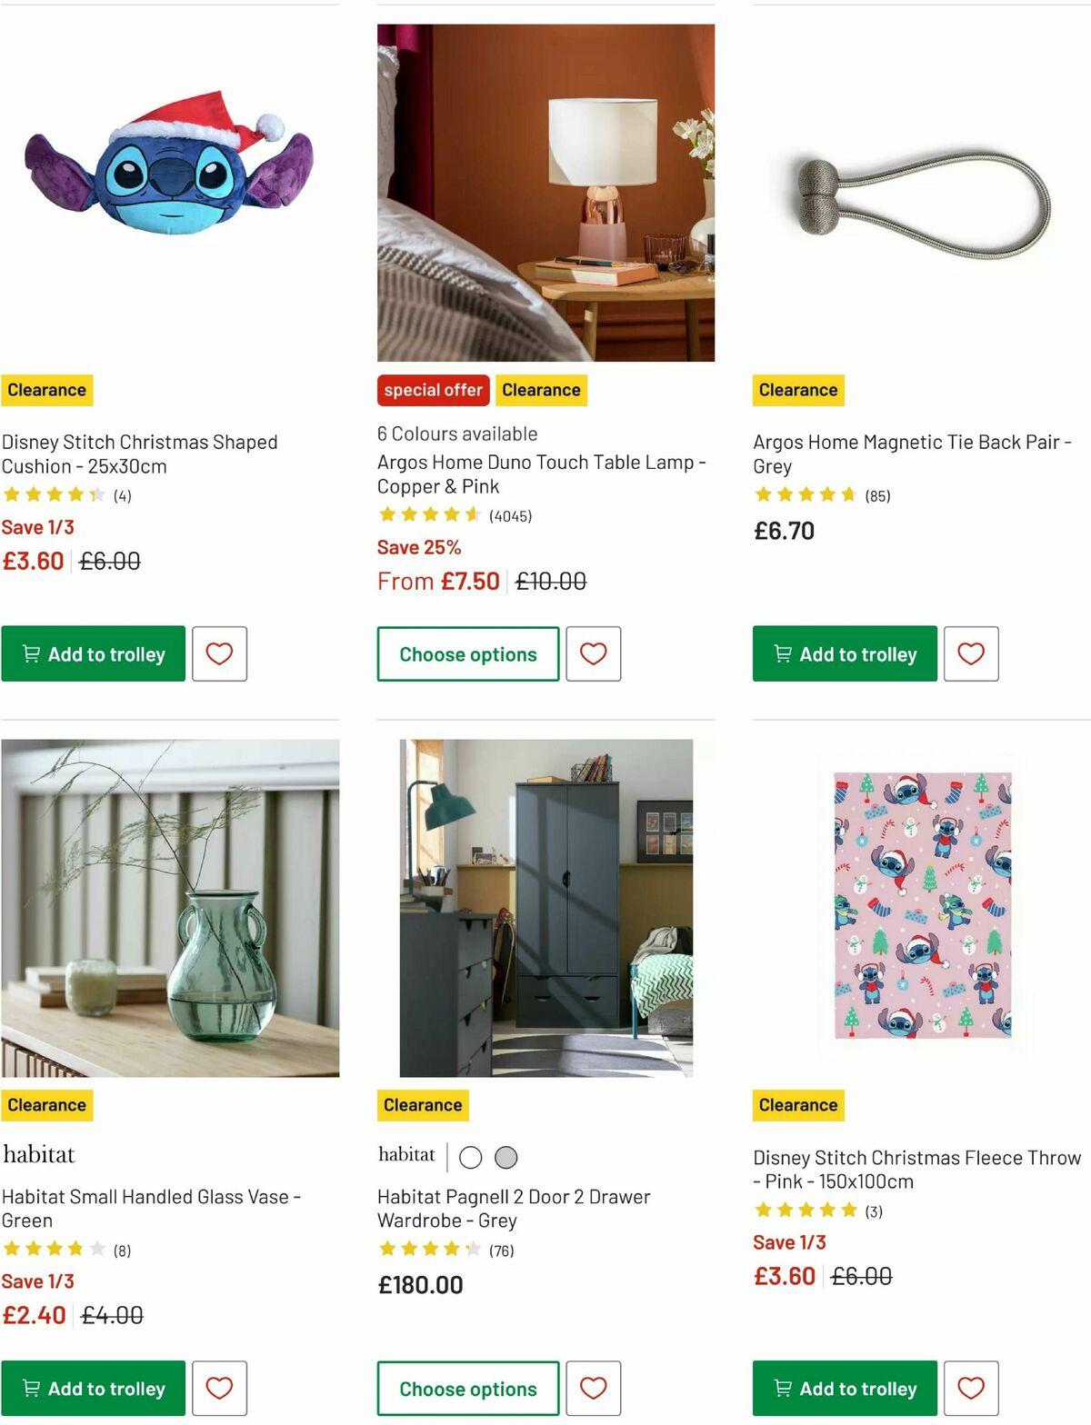The height and width of the screenshot is (1425, 1091).
Task: Open Choose options for the Duno lamp
Action: [467, 653]
